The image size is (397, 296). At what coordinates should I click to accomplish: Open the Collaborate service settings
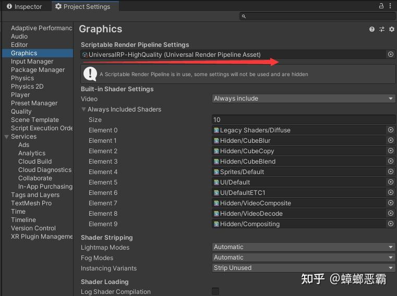[35, 178]
